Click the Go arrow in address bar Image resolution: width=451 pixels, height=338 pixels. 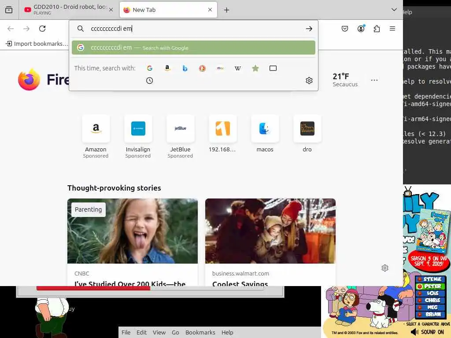[x=309, y=29]
